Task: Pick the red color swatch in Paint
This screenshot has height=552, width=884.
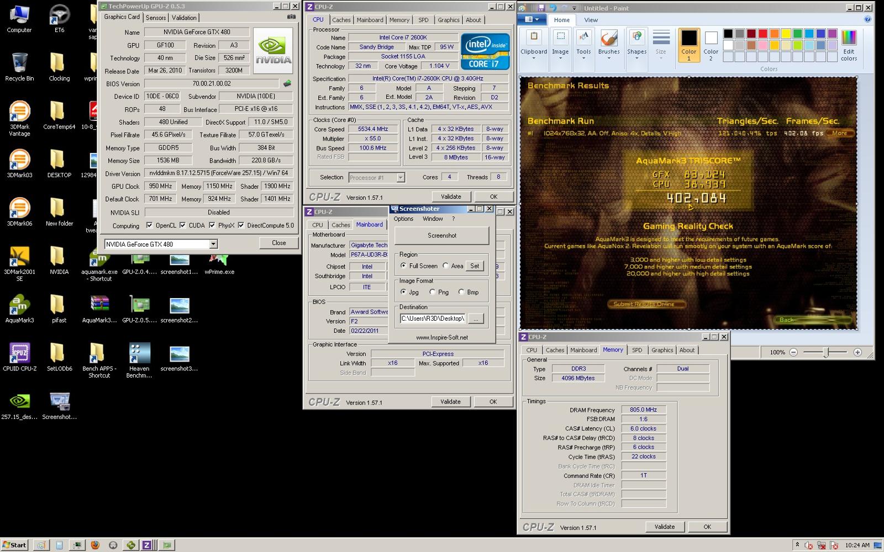Action: [x=763, y=34]
